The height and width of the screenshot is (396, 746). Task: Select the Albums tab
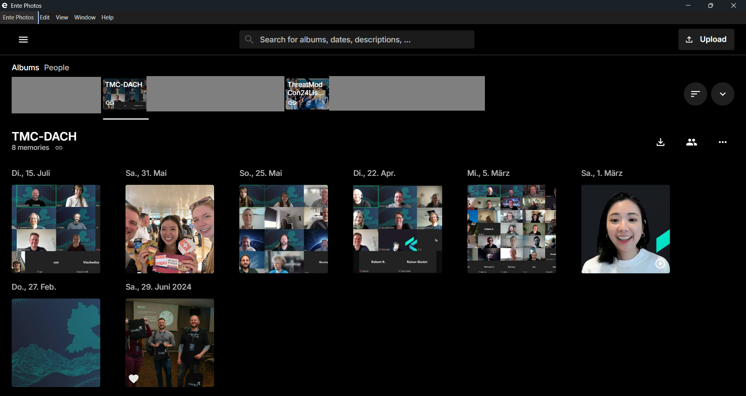click(25, 68)
